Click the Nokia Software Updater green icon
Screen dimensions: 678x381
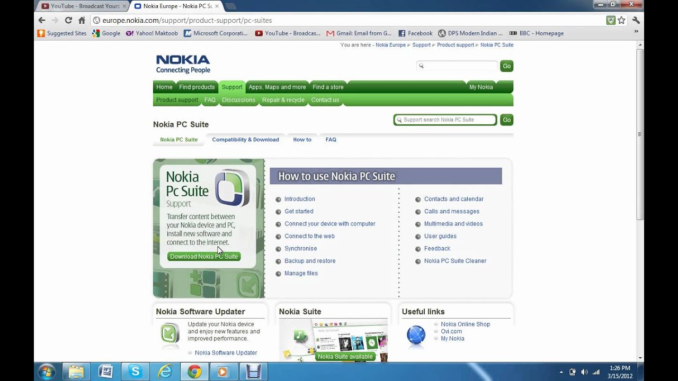click(169, 334)
